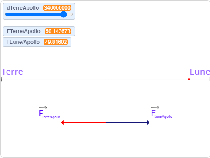Click the red arrowhead pointing left

62,122
